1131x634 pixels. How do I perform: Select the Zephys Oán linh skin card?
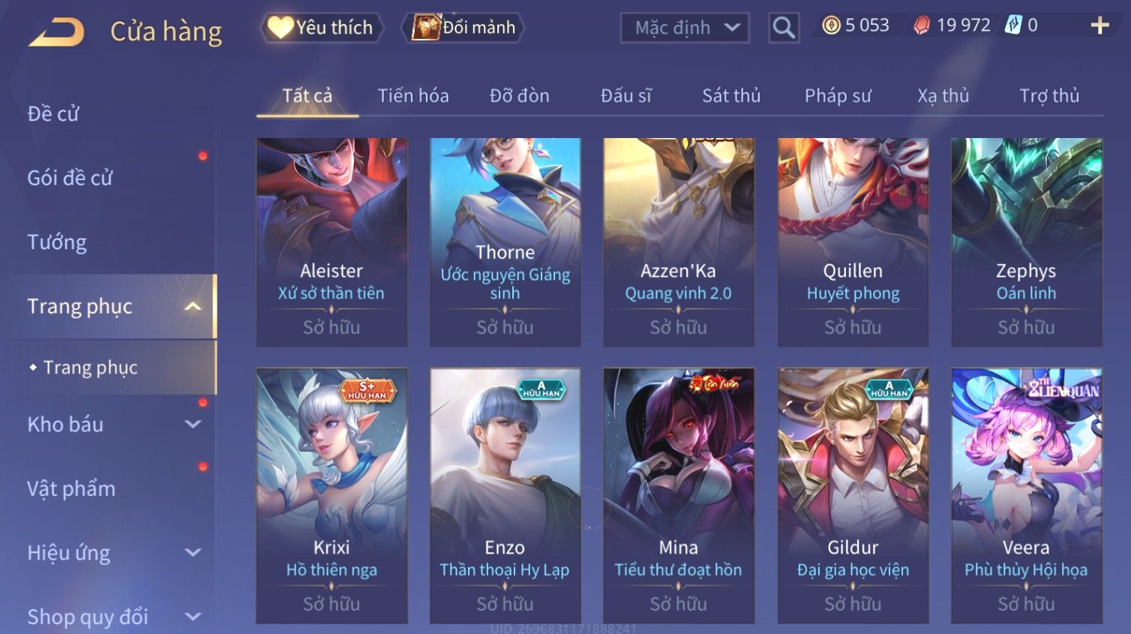click(1027, 242)
